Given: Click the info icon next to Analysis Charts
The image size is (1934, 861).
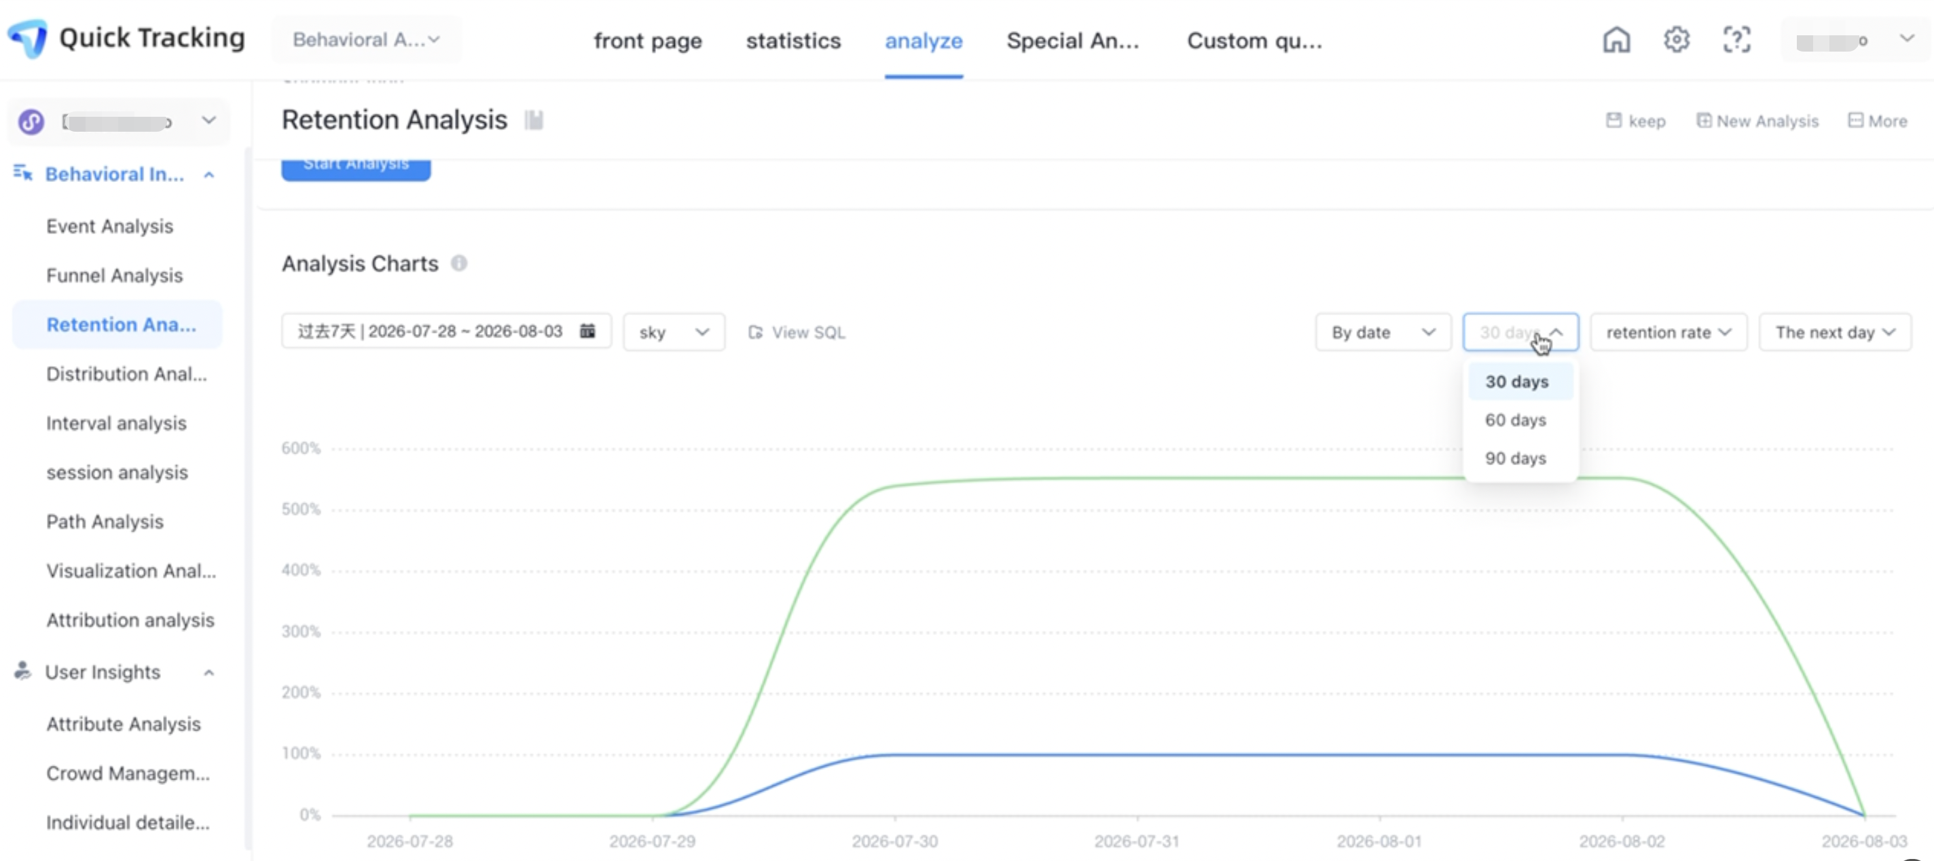Looking at the screenshot, I should 459,263.
